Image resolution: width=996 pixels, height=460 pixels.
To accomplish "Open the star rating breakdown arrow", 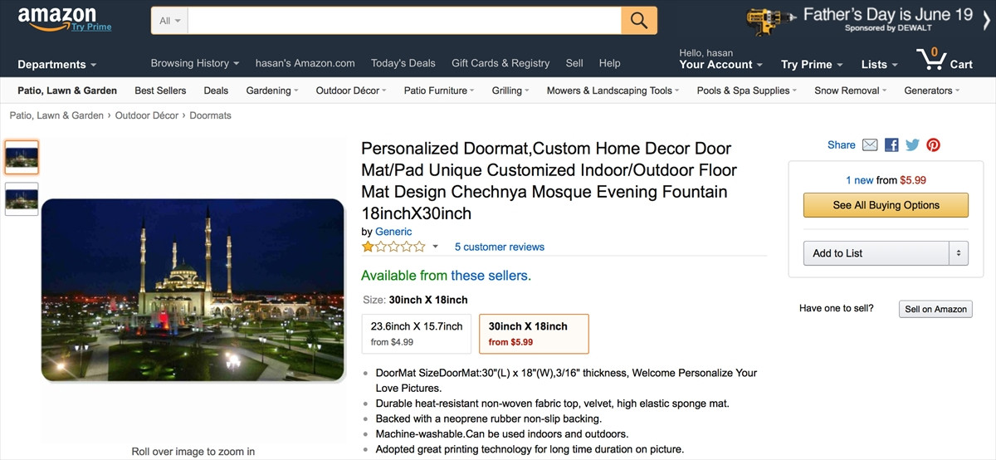I will [435, 247].
